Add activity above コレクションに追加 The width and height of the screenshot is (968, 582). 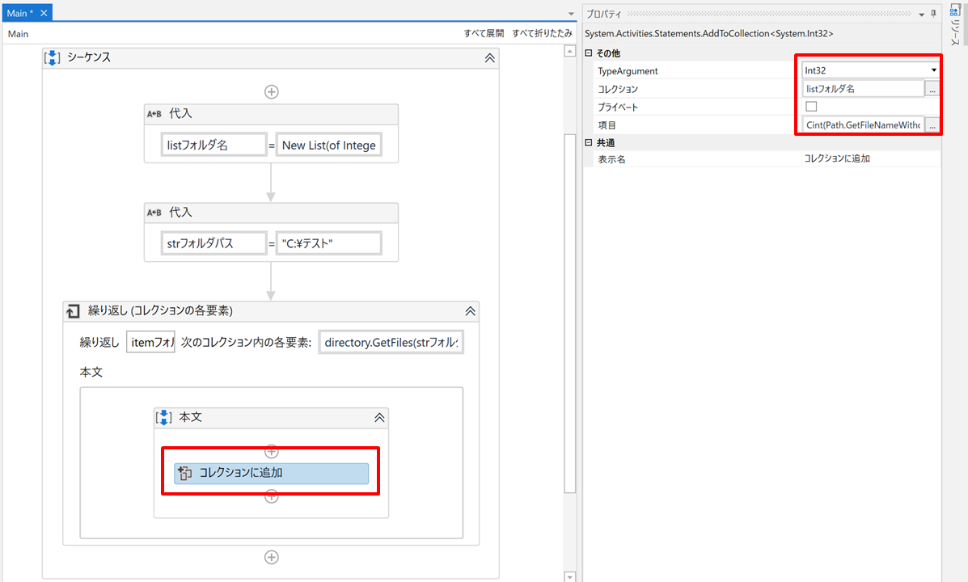[271, 452]
